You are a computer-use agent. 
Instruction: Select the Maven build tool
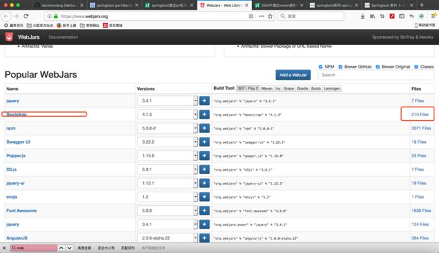click(x=267, y=88)
